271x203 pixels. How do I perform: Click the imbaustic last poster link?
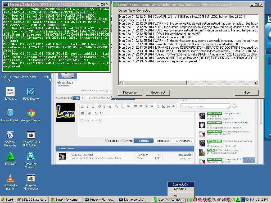(185, 155)
